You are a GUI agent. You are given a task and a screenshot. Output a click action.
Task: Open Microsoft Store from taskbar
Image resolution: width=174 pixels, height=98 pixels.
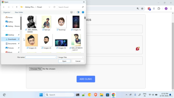point(107,95)
